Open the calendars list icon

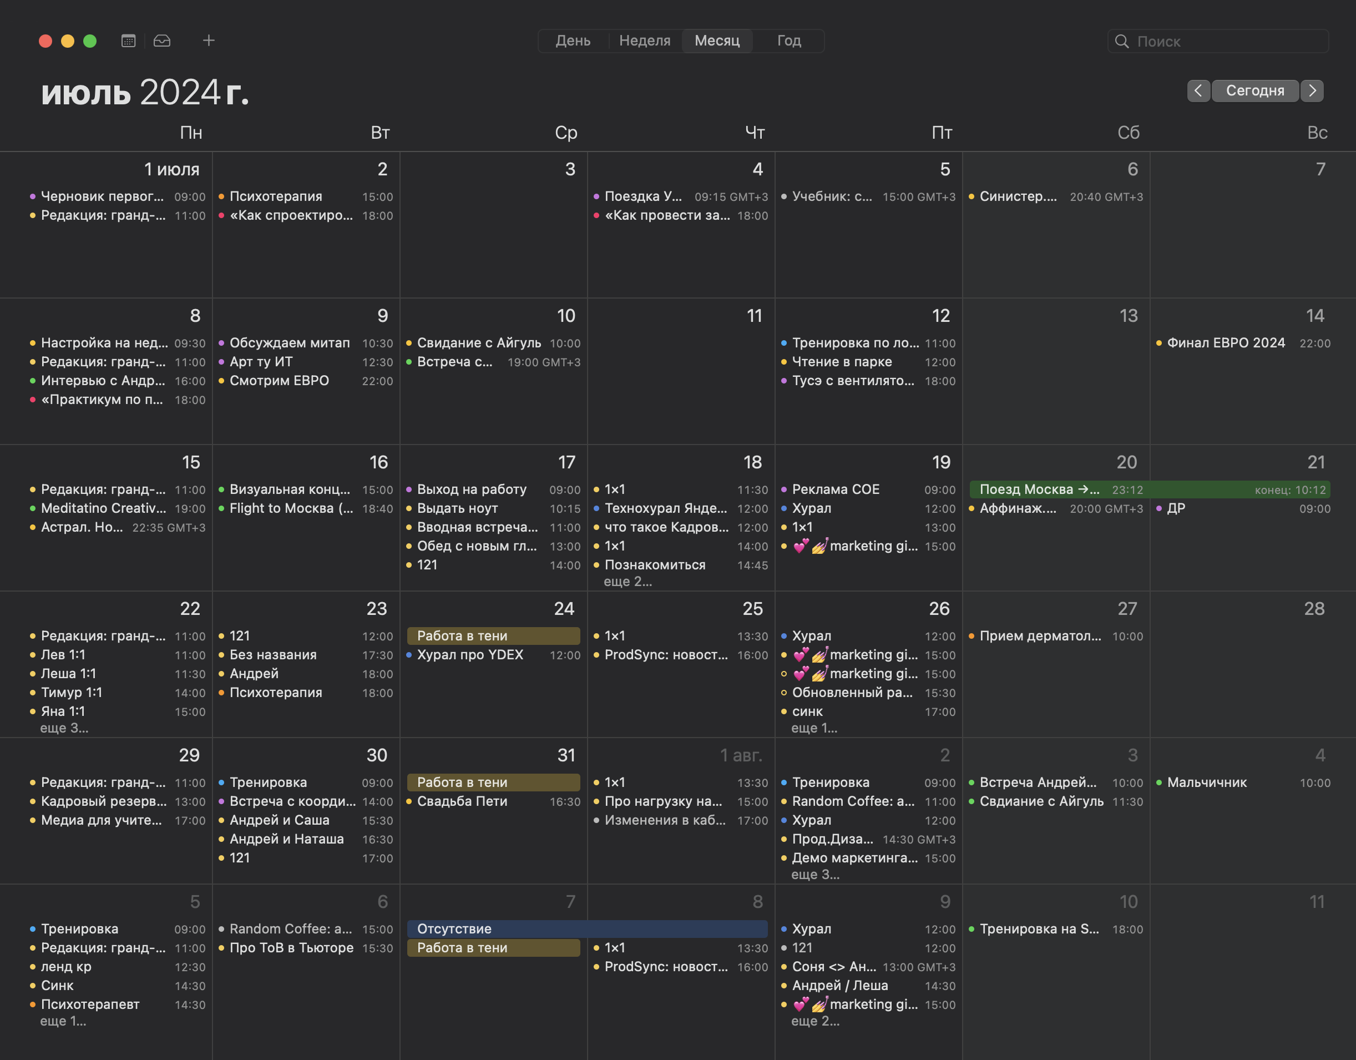[x=128, y=41]
